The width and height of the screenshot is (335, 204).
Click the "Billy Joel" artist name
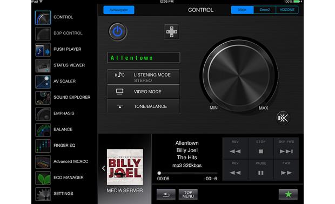pyautogui.click(x=187, y=150)
